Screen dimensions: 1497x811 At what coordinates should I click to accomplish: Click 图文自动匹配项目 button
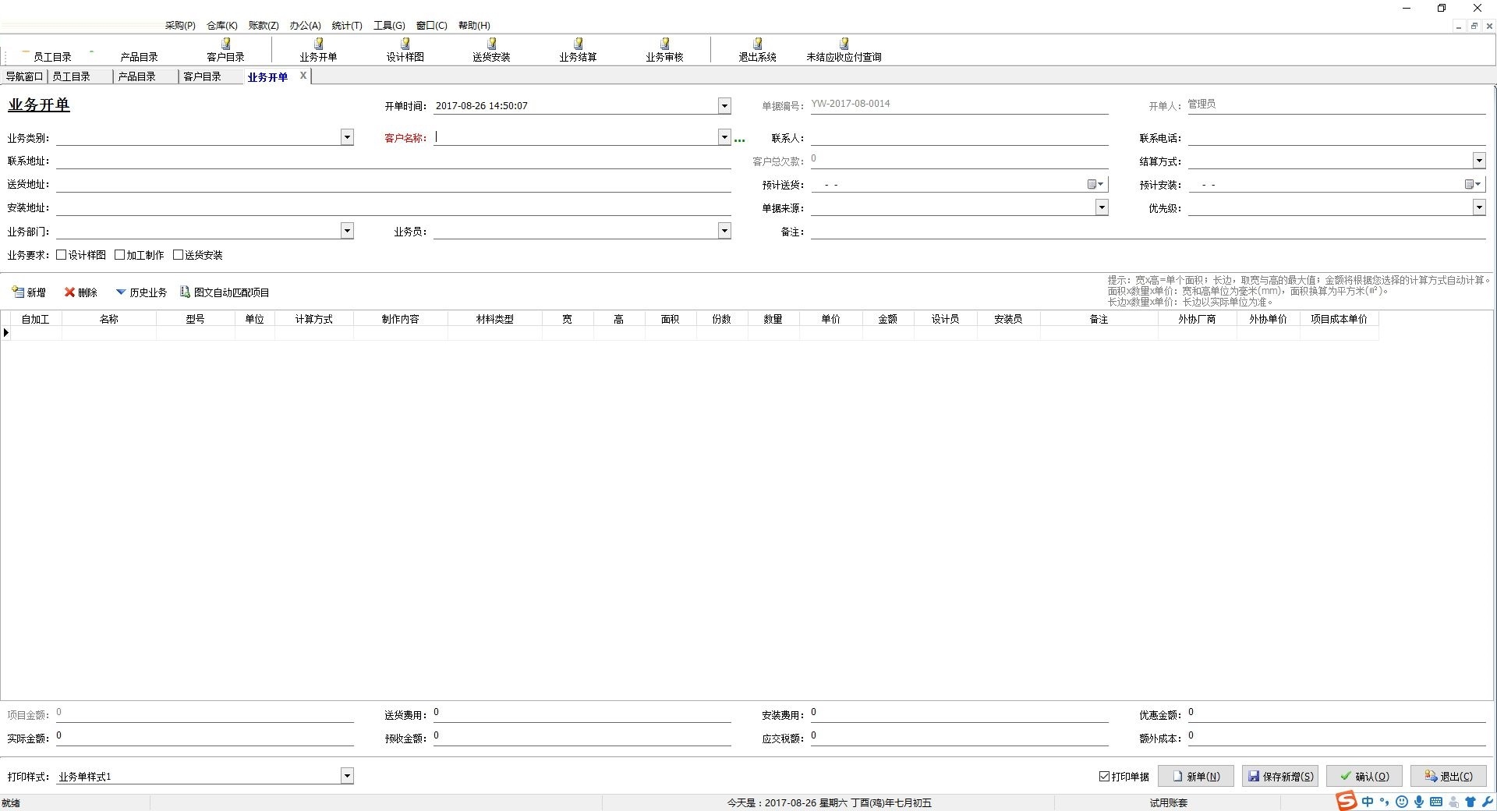225,292
